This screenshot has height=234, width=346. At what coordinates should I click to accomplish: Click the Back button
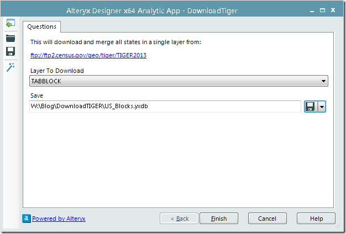[x=179, y=219]
